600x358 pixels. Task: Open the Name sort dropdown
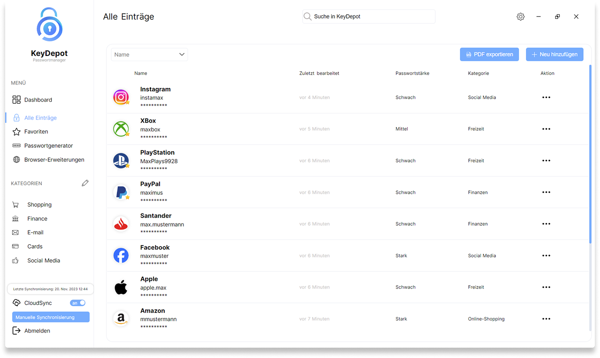click(149, 55)
